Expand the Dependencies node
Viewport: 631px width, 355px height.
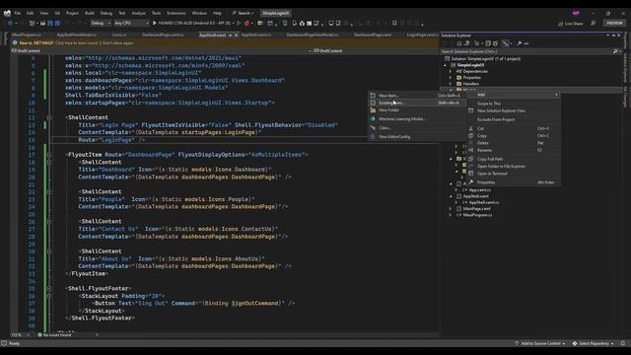[451, 71]
